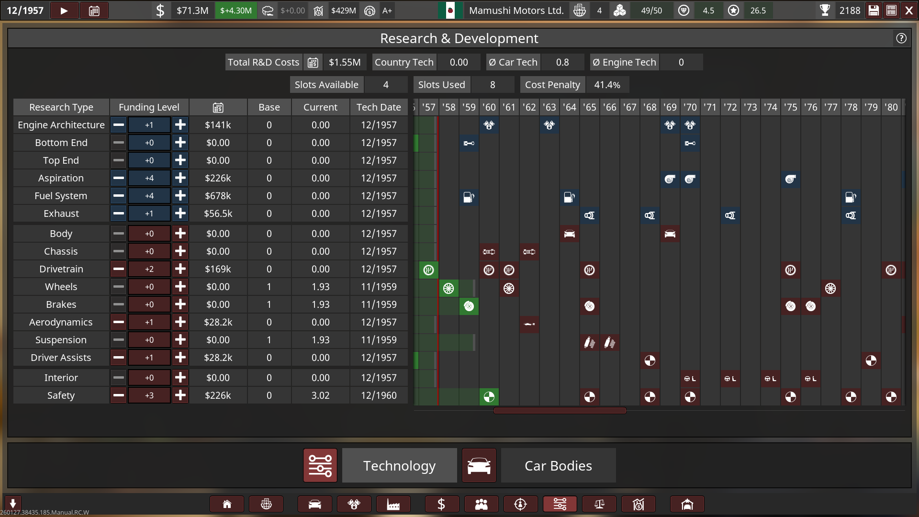
Task: Click the home icon in bottom navigation
Action: pyautogui.click(x=227, y=504)
